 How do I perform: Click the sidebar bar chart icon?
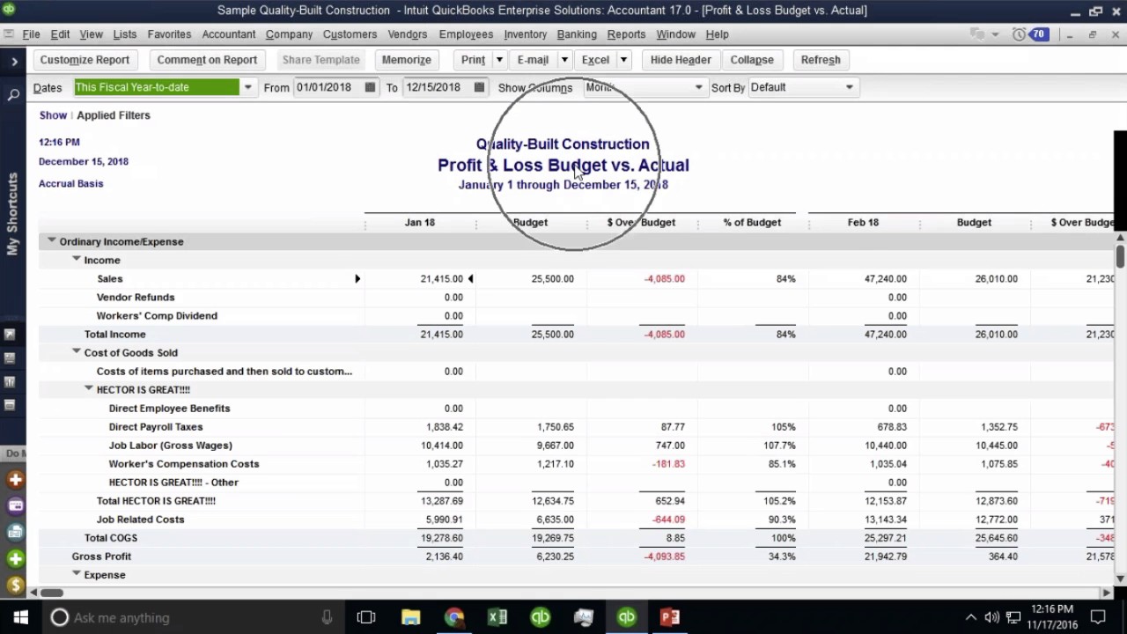(10, 382)
